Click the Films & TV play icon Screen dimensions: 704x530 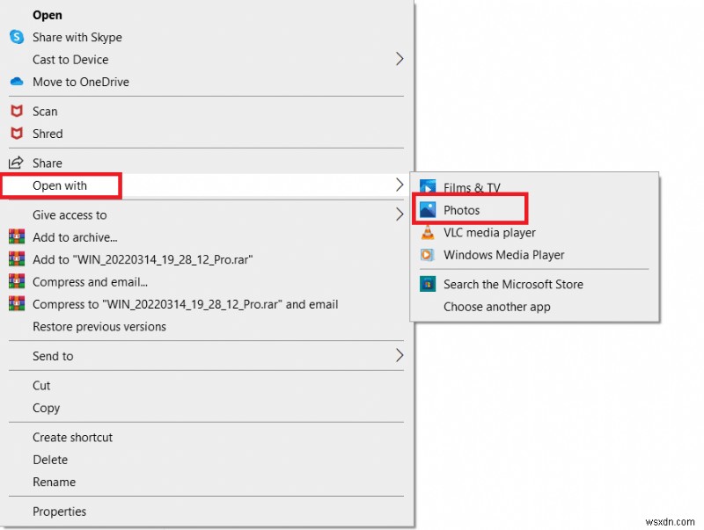(x=429, y=186)
